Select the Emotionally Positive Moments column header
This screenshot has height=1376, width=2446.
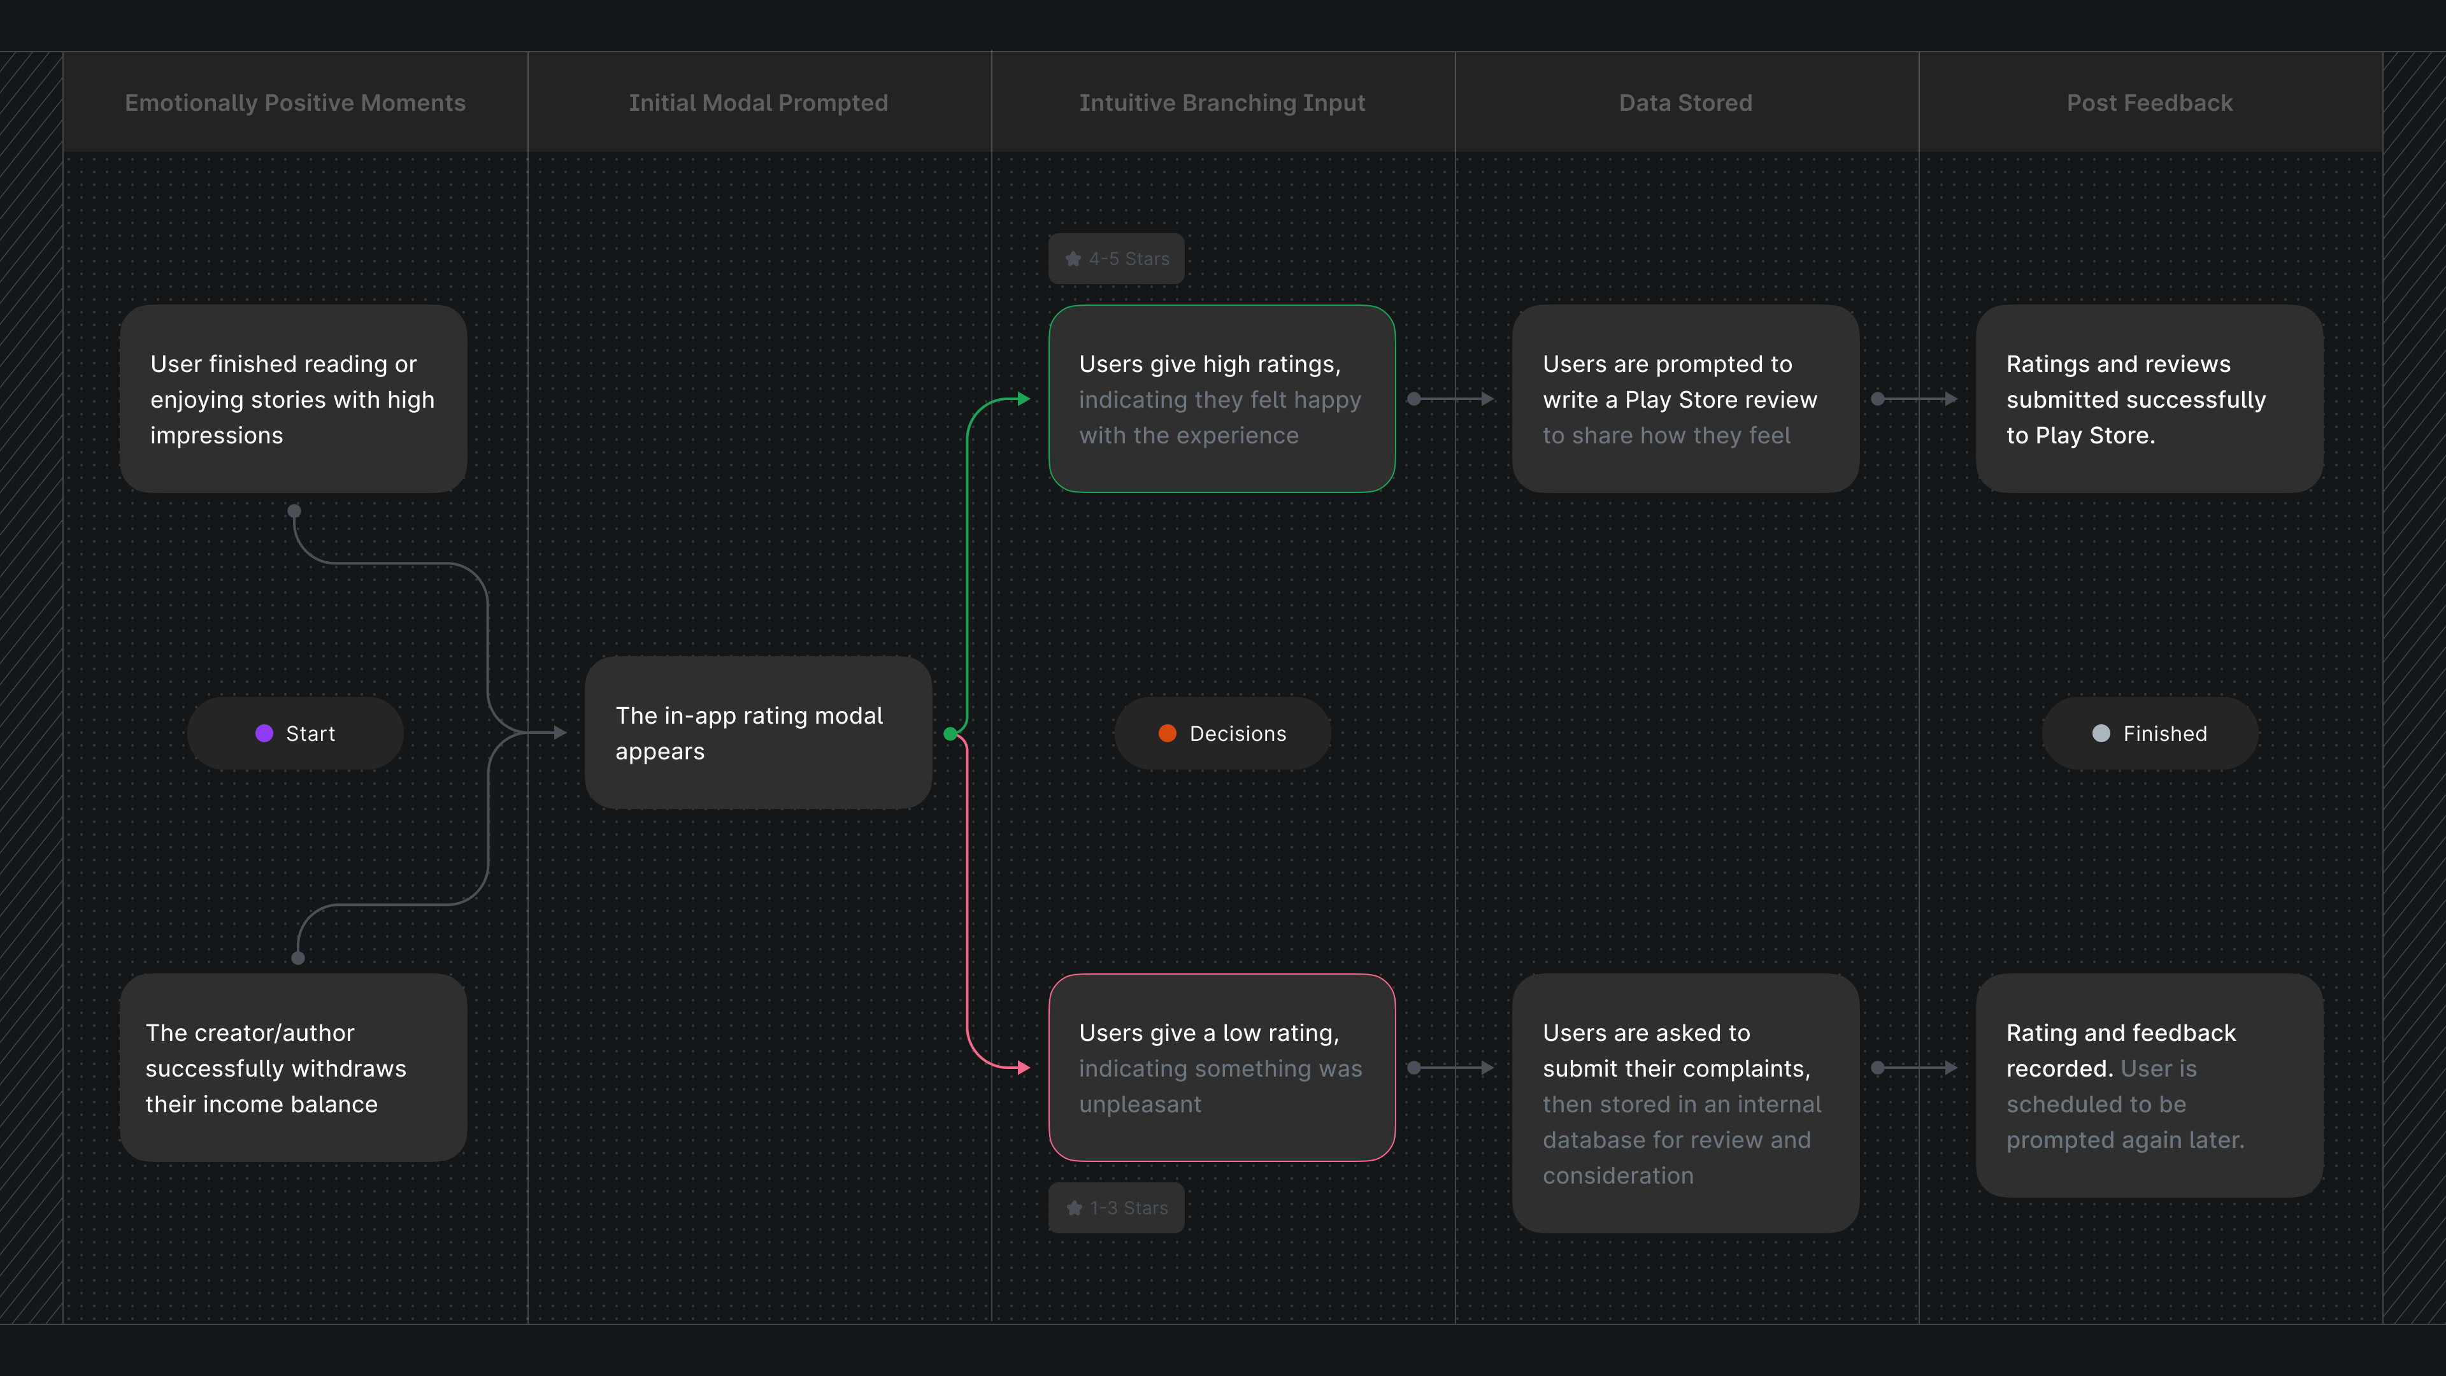tap(296, 103)
